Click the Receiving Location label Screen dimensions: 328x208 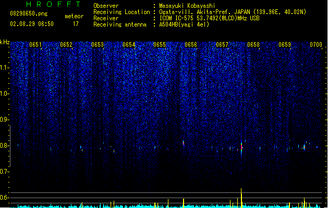point(122,12)
